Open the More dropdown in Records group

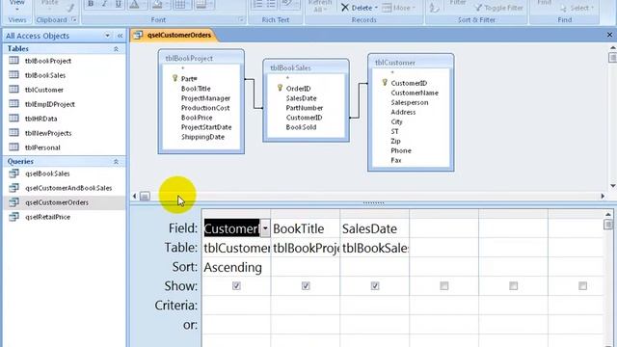[x=398, y=8]
